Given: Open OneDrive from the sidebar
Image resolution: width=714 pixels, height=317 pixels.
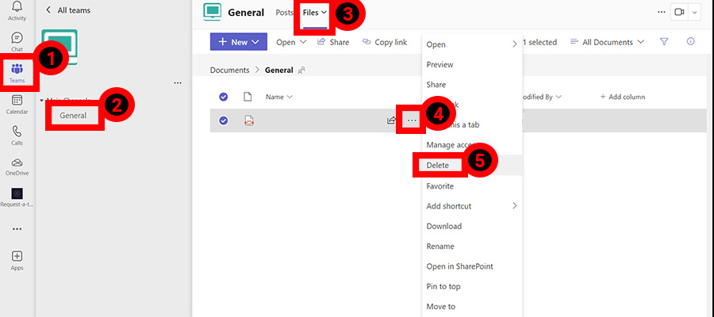Looking at the screenshot, I should click(x=17, y=166).
